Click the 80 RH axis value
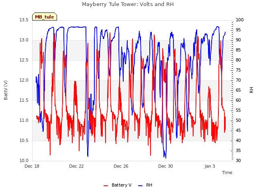This screenshot has height=193, width=257. pyautogui.click(x=238, y=60)
